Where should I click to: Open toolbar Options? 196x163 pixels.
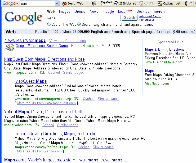[166, 3]
